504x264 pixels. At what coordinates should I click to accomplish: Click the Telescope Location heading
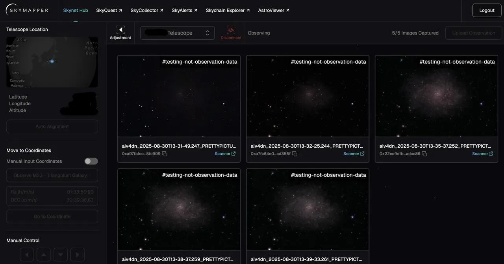(x=27, y=29)
